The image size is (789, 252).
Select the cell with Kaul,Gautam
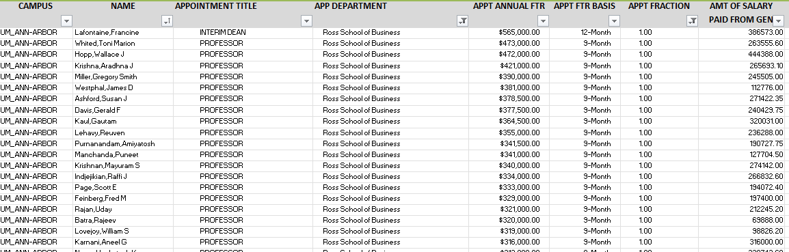(123, 122)
